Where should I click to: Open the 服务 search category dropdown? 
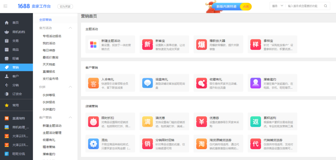click(278, 6)
